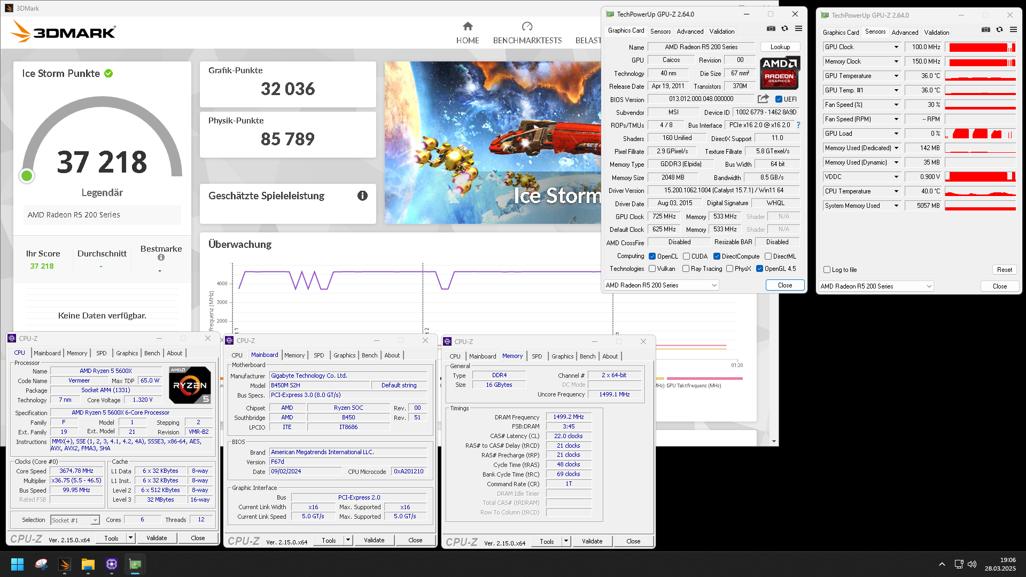Image resolution: width=1026 pixels, height=577 pixels.
Task: Enable the Log to file checkbox
Action: [827, 270]
